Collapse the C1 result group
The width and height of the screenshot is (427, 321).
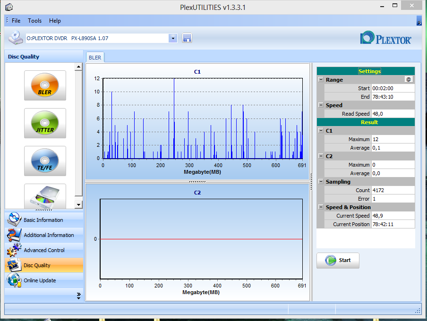point(321,130)
